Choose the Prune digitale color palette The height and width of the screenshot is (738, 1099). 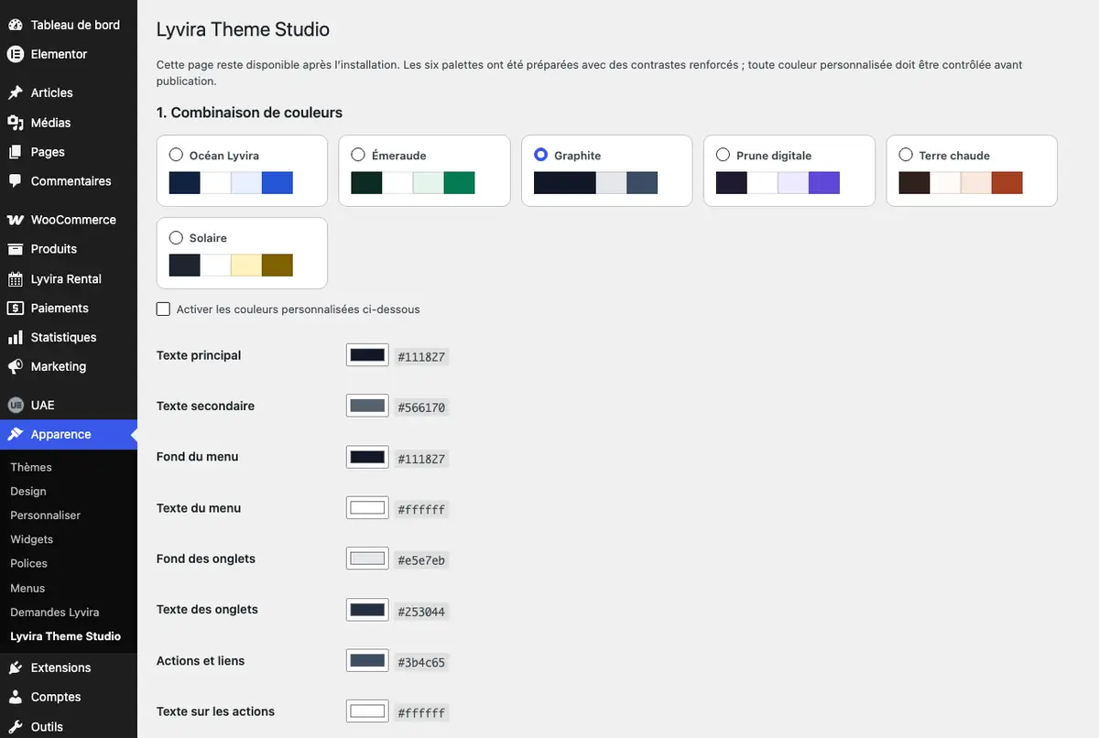click(724, 155)
